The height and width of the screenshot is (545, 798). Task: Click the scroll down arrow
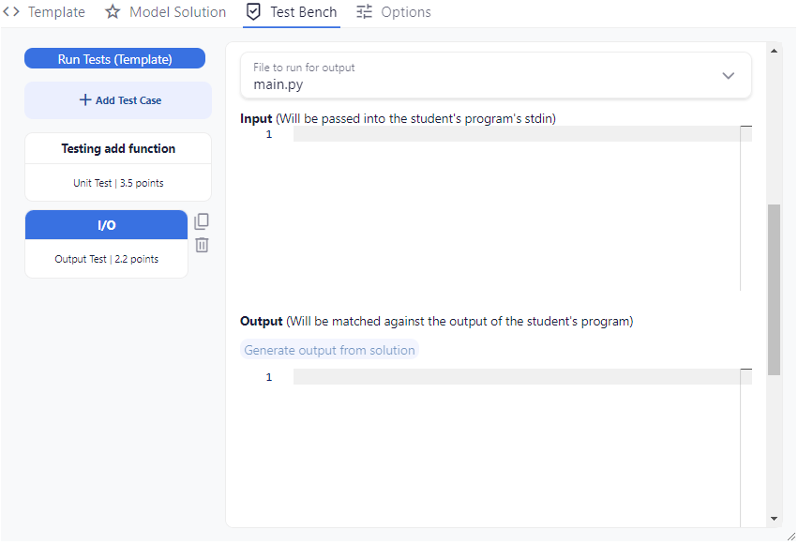[774, 519]
